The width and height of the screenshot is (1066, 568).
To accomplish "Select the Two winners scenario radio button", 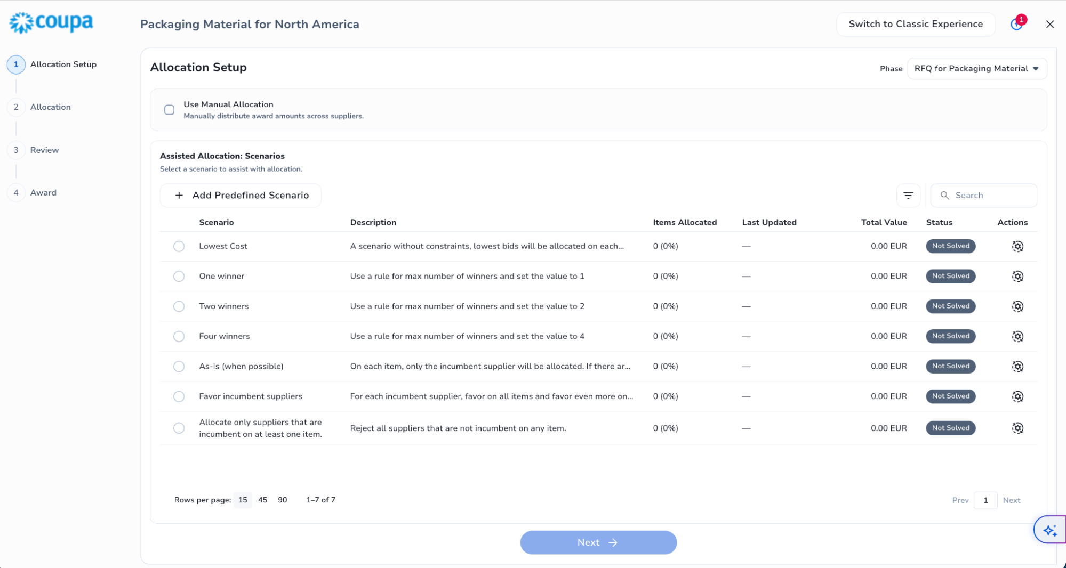I will 179,306.
